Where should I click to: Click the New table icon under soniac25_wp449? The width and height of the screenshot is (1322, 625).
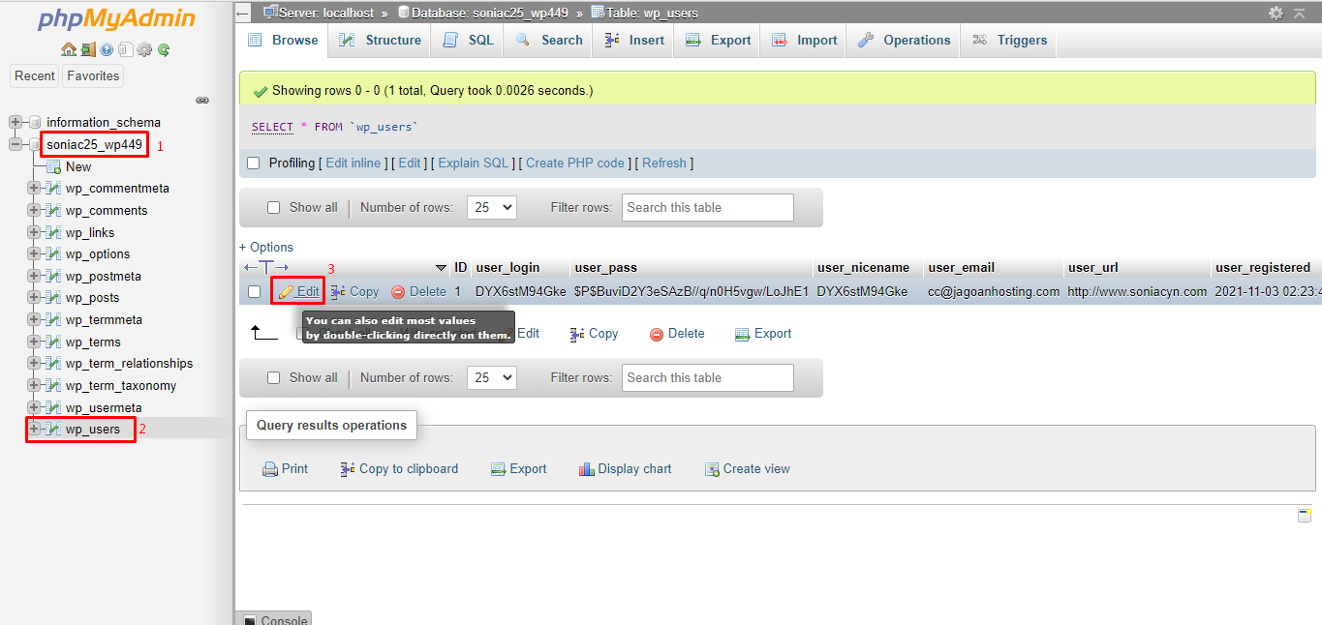[53, 166]
